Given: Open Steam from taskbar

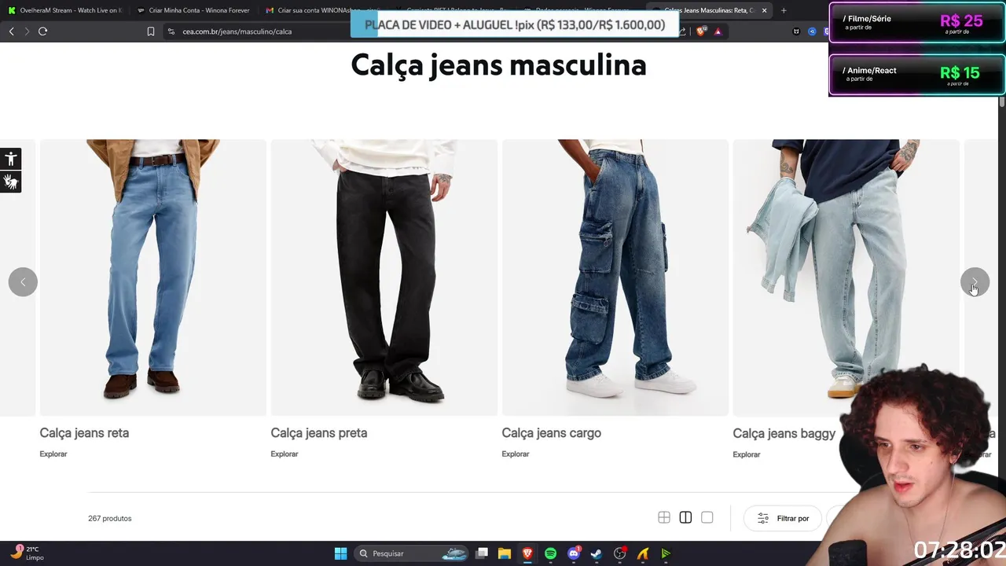Looking at the screenshot, I should (x=597, y=553).
